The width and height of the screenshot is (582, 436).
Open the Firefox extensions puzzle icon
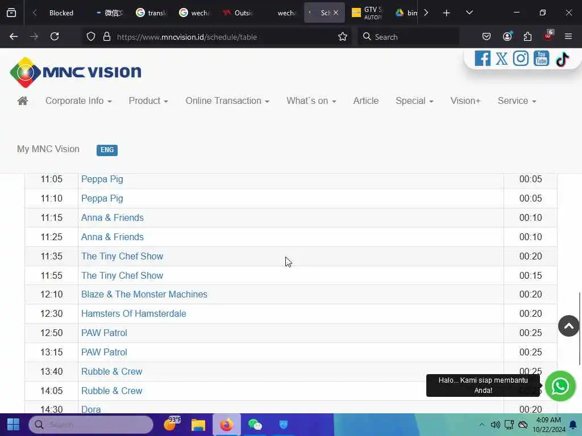coord(527,37)
